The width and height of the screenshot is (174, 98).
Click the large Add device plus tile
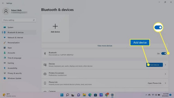55,28
